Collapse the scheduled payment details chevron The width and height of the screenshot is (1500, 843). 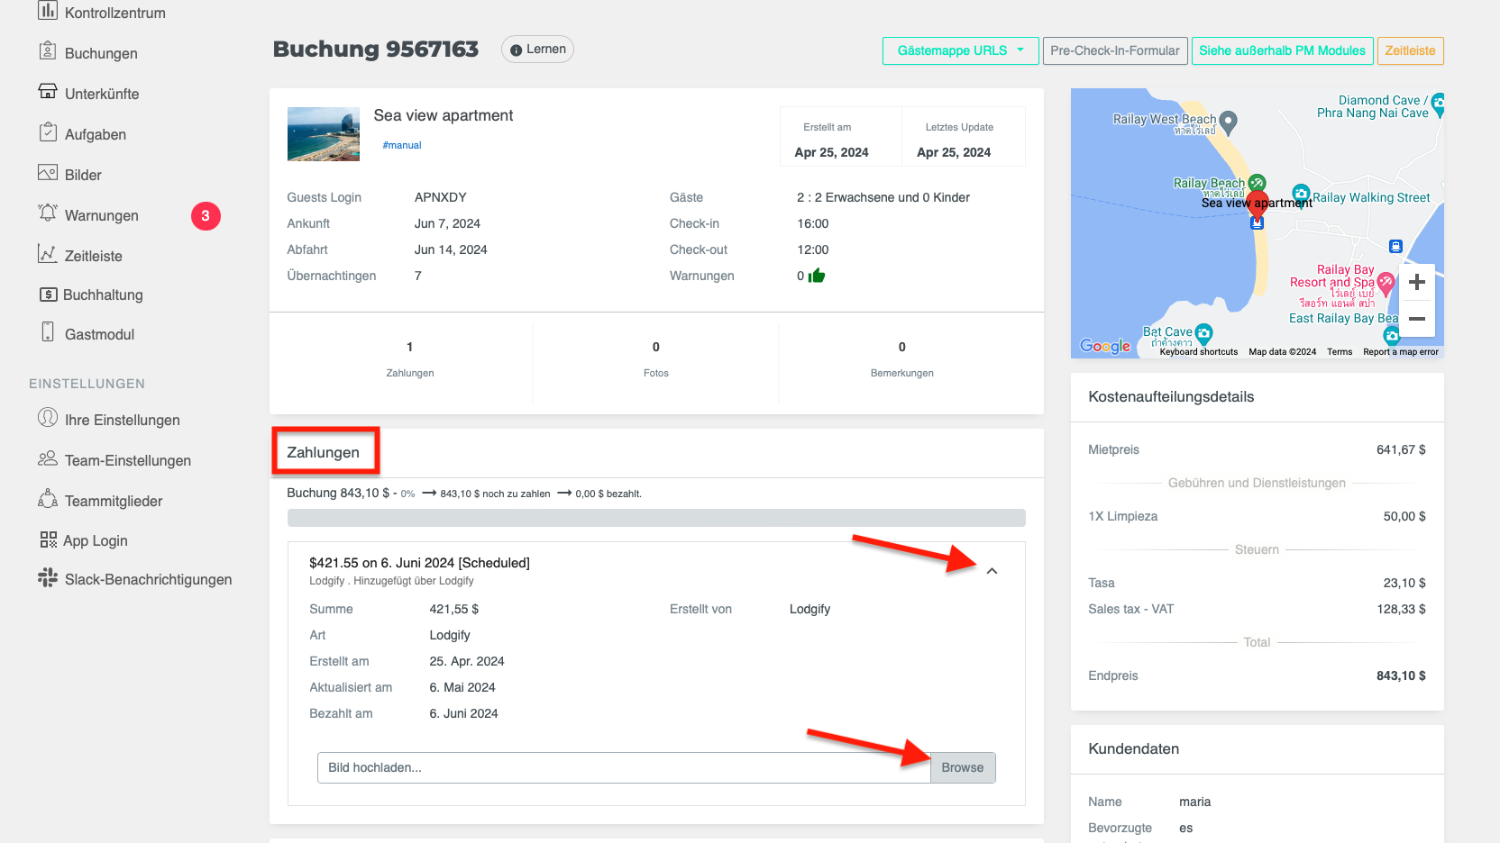992,571
